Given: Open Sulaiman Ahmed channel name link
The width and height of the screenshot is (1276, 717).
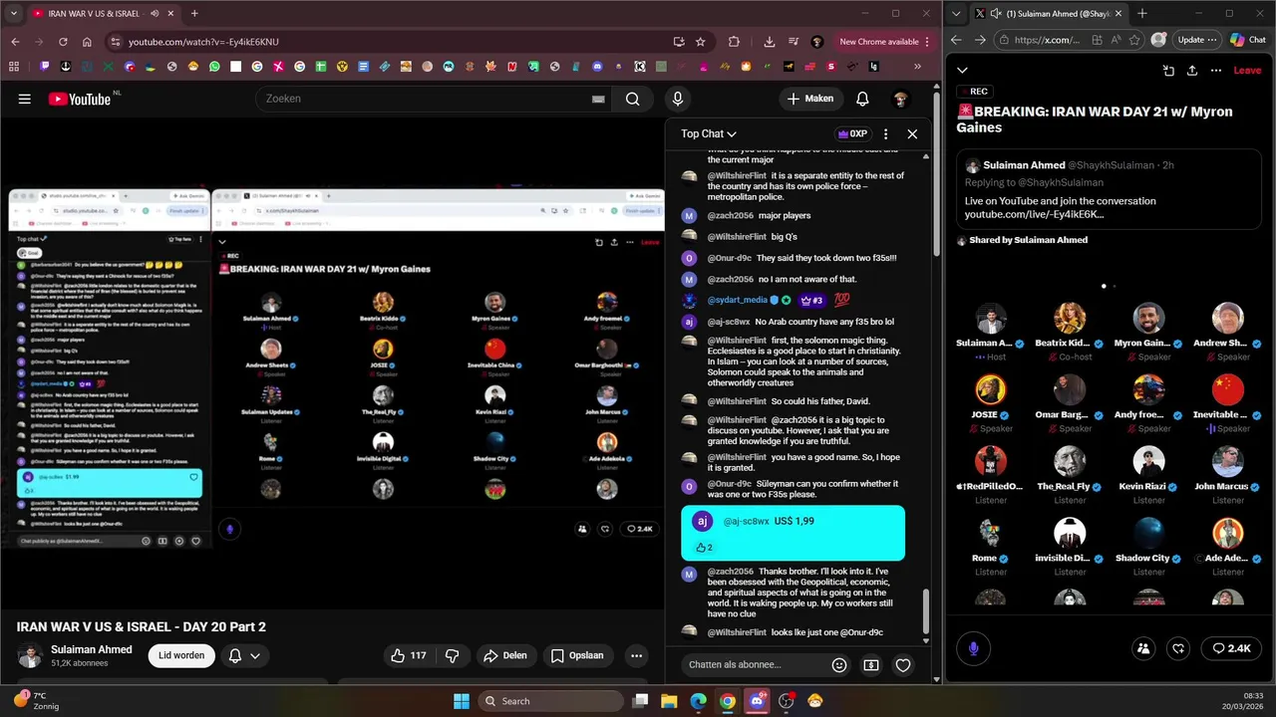Looking at the screenshot, I should click(92, 649).
